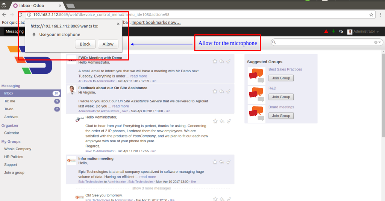
Task: Allow microphone access in the permission popup
Action: point(108,44)
